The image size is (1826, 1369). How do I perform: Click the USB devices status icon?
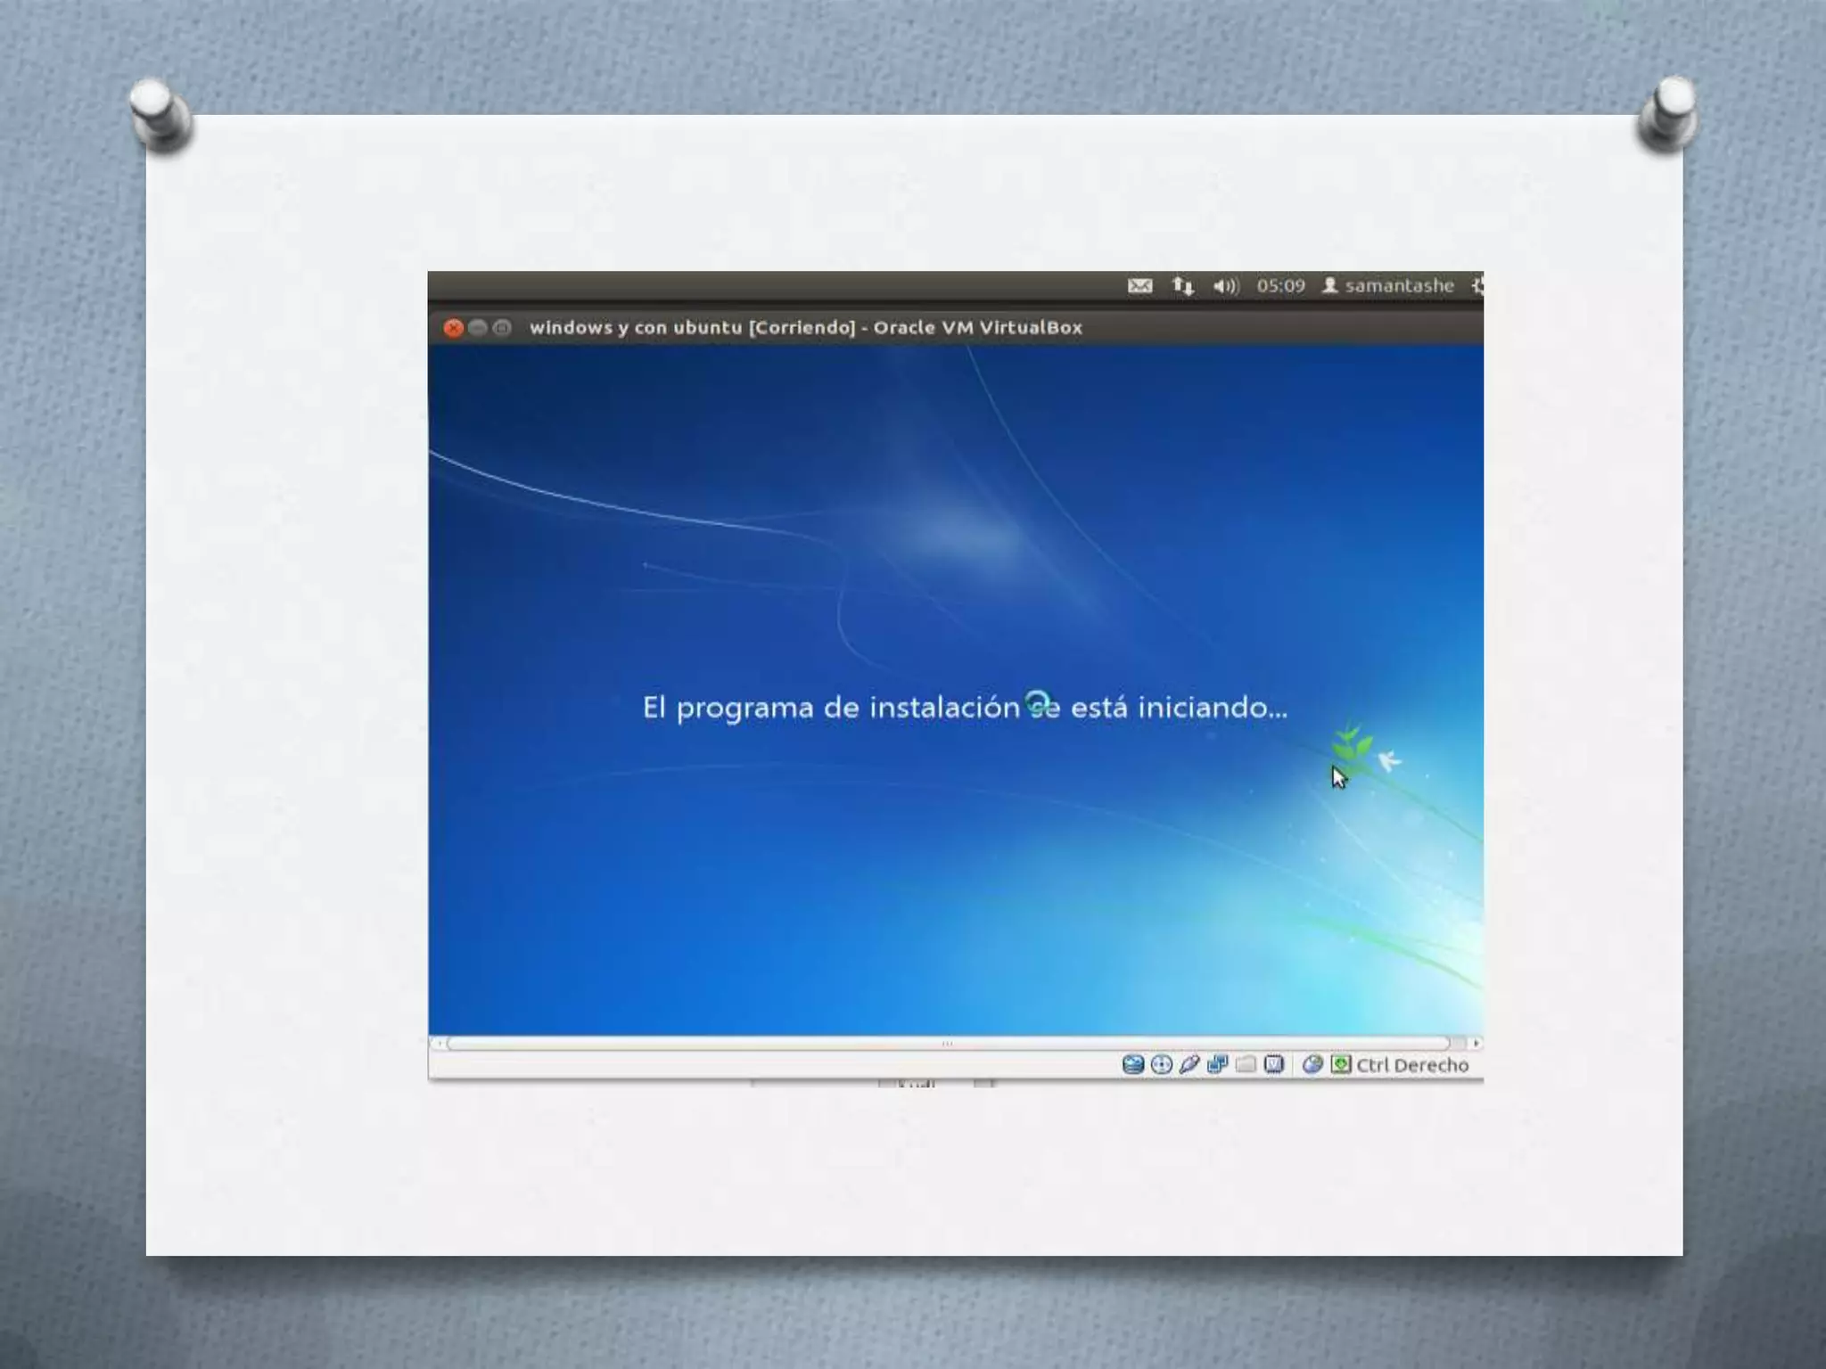(x=1189, y=1064)
